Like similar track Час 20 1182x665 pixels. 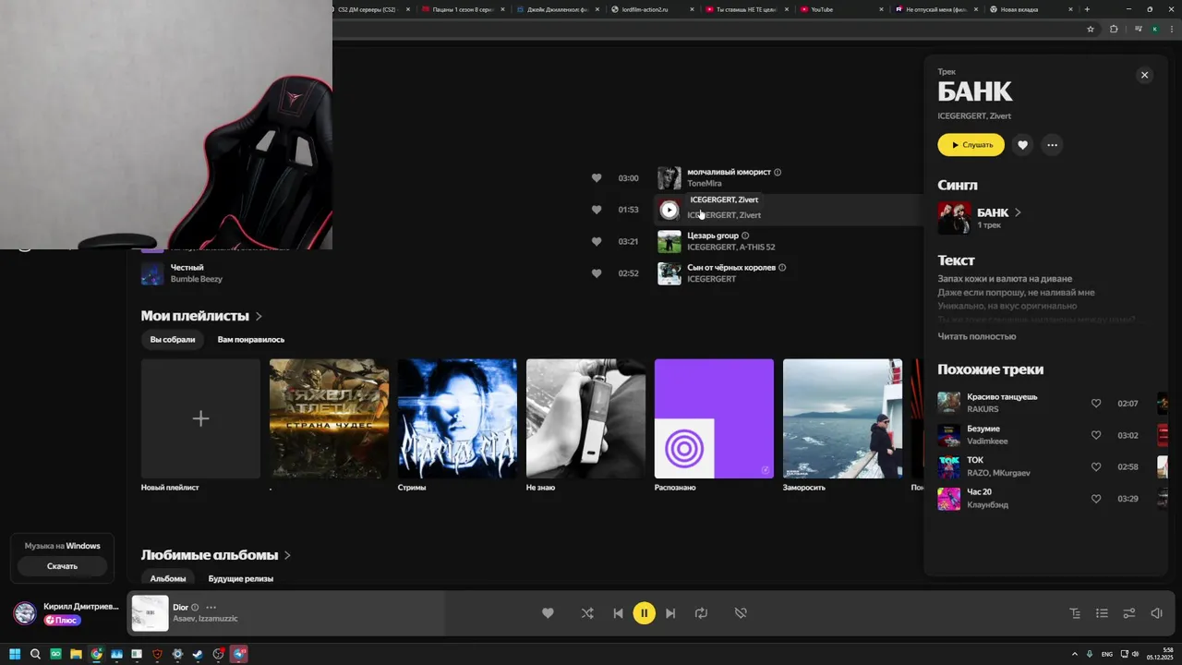pos(1096,499)
